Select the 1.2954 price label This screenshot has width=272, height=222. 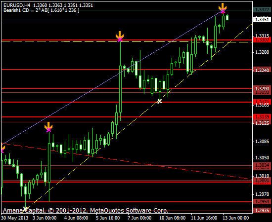point(262,201)
